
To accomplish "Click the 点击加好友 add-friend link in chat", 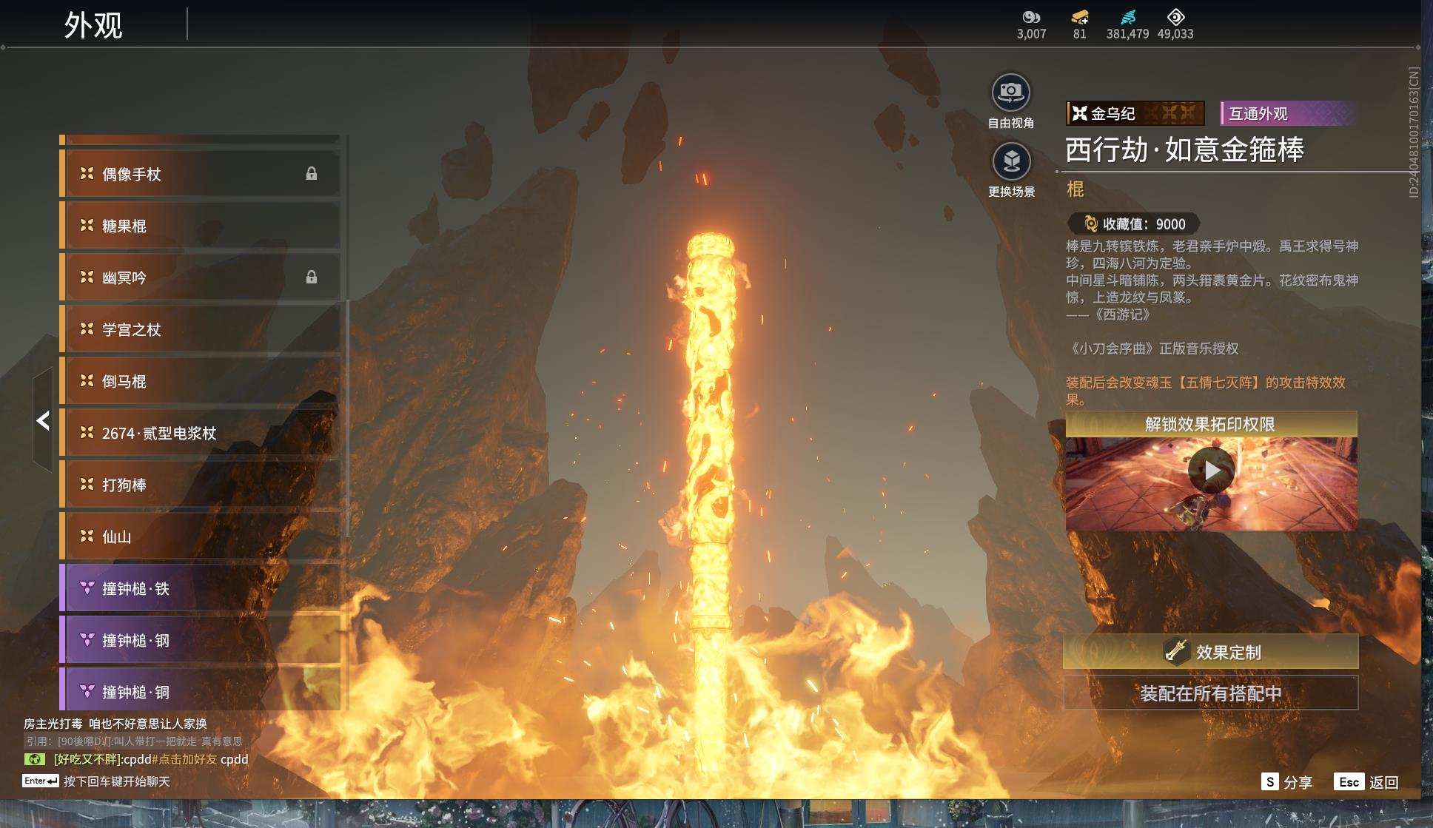I will click(184, 759).
